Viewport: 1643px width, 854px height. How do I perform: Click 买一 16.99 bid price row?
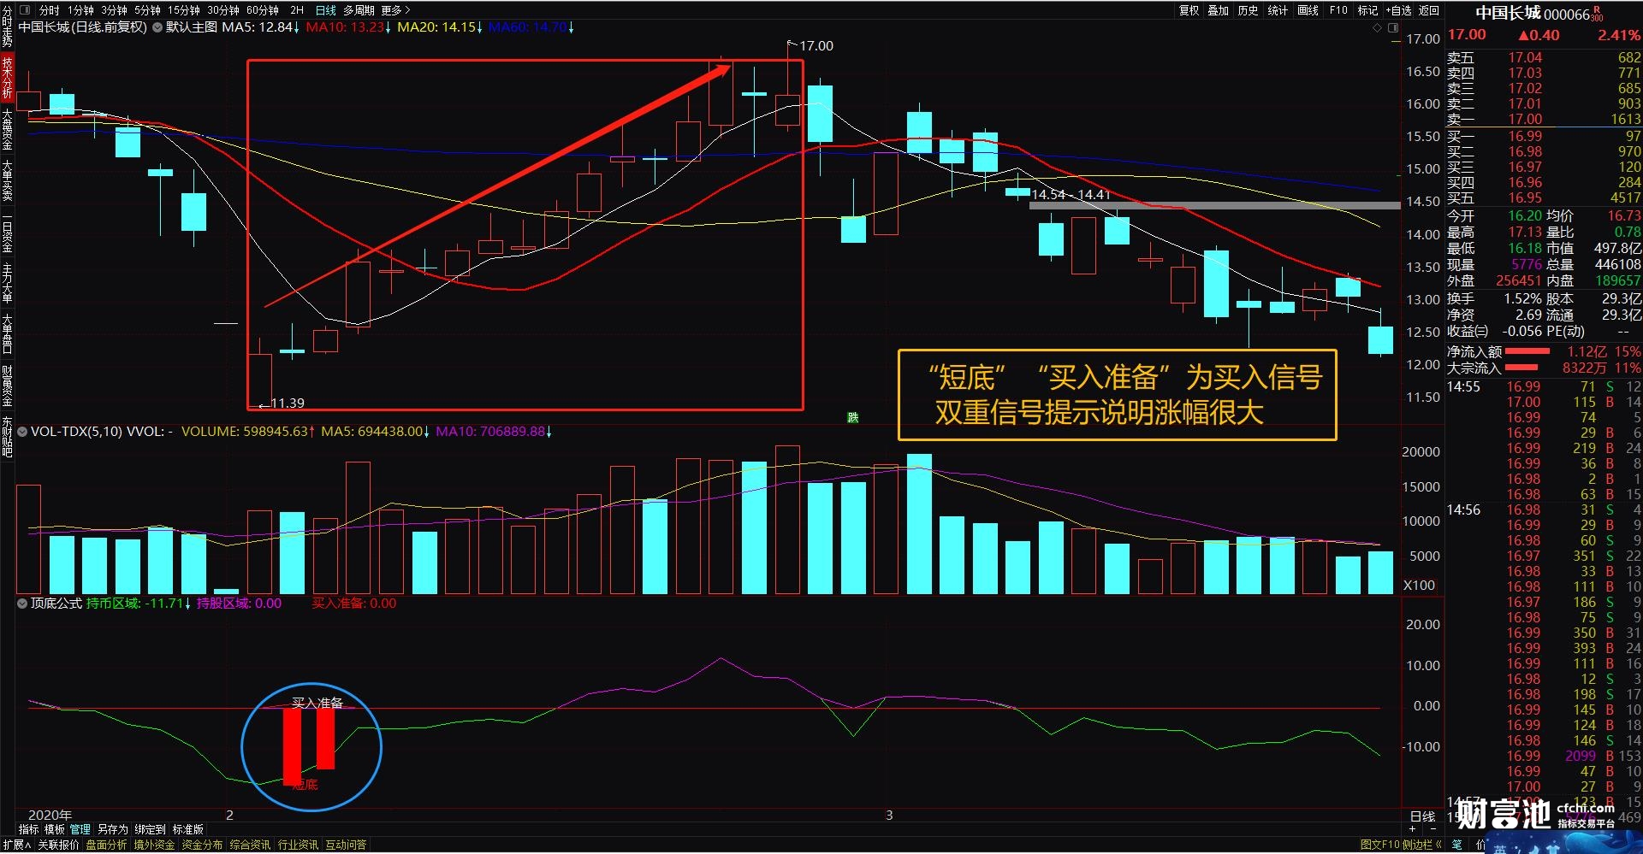1544,136
